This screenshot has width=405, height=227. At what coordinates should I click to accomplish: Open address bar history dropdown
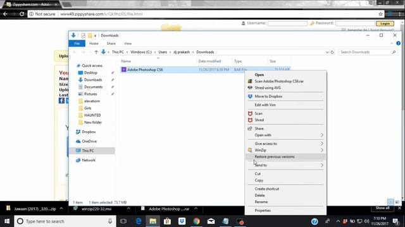pyautogui.click(x=327, y=52)
